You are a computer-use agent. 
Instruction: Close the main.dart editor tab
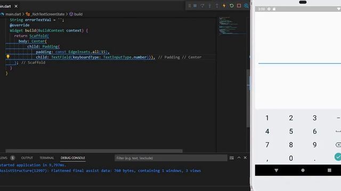(16, 6)
